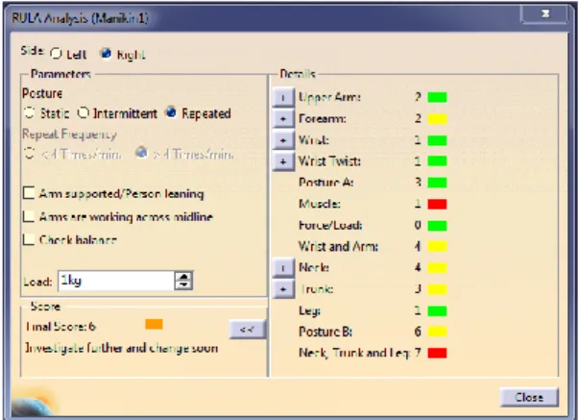This screenshot has width=579, height=420.
Task: Expand the Trunk details
Action: 283,289
